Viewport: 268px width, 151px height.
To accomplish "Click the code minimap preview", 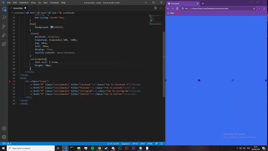I will (155, 20).
